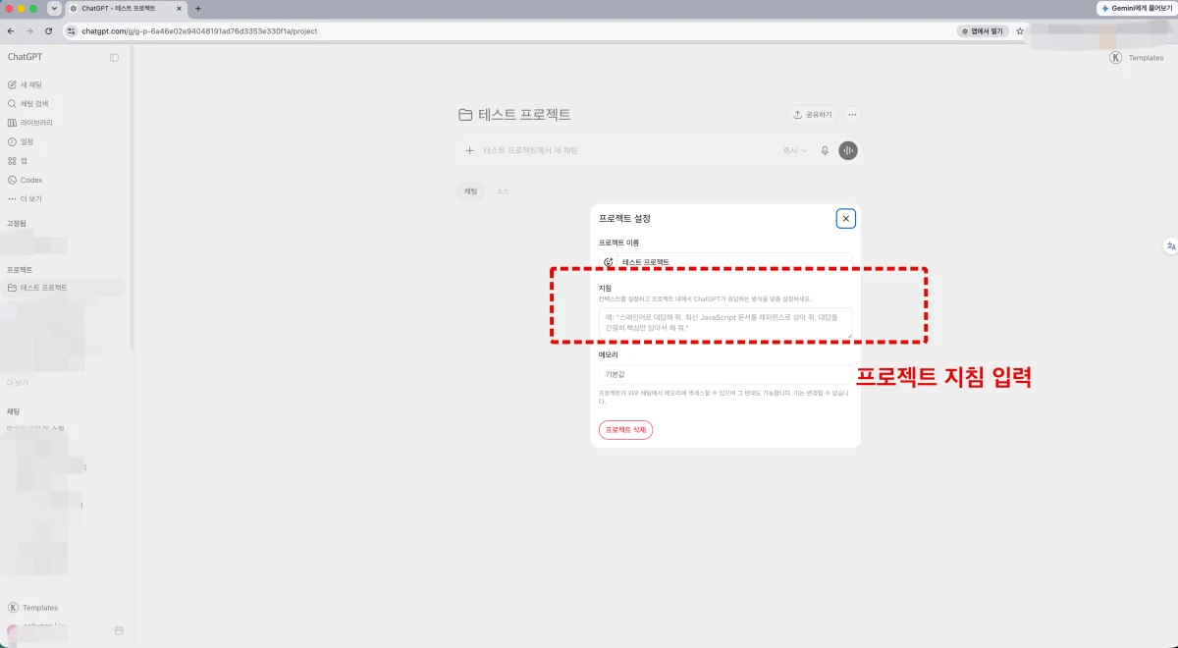Click 앱에서 열기 in address bar

point(983,31)
